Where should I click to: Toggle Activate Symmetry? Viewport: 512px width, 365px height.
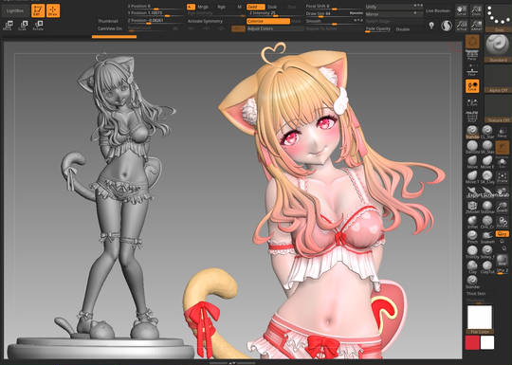(205, 21)
